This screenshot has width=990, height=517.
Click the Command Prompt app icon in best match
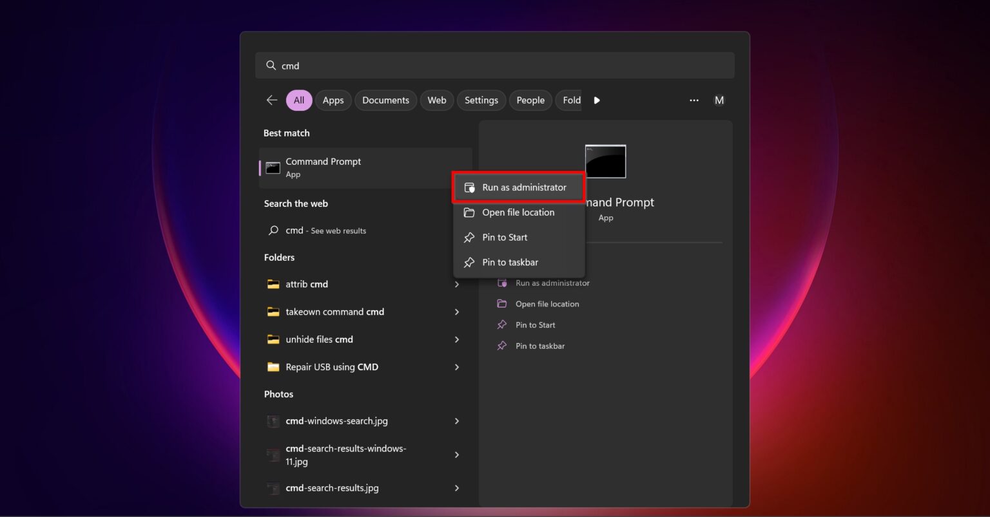(273, 168)
